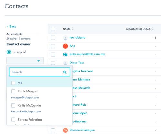
Task: Open the erika.munoz@mb.com.mx contact
Action: [87, 54]
